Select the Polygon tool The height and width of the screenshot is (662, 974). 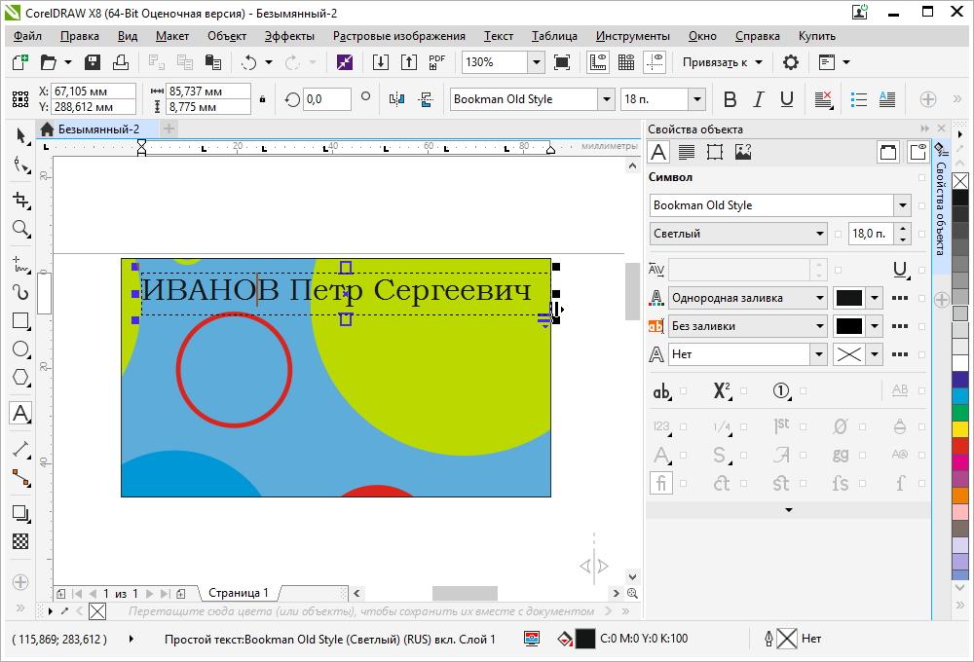click(x=21, y=377)
